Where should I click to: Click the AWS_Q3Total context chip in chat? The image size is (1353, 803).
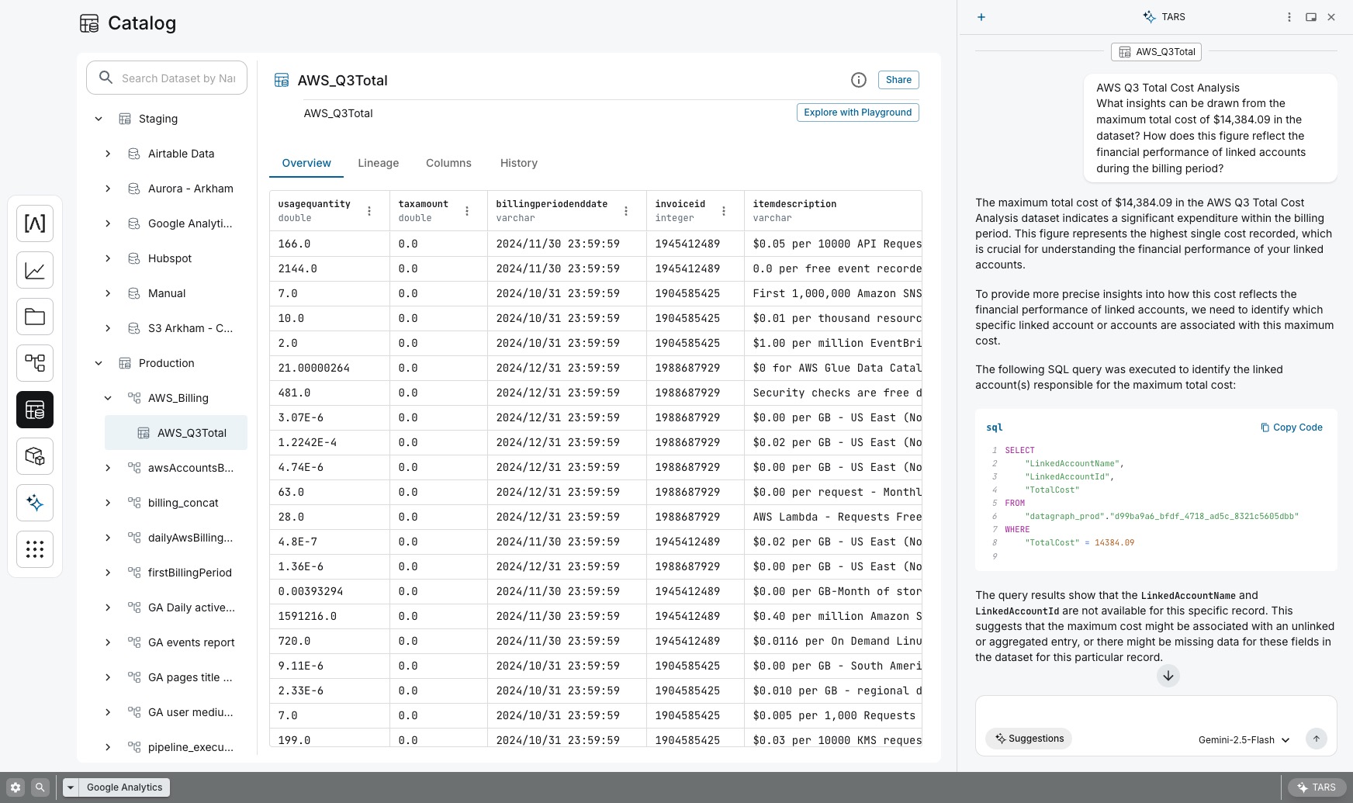pos(1156,52)
